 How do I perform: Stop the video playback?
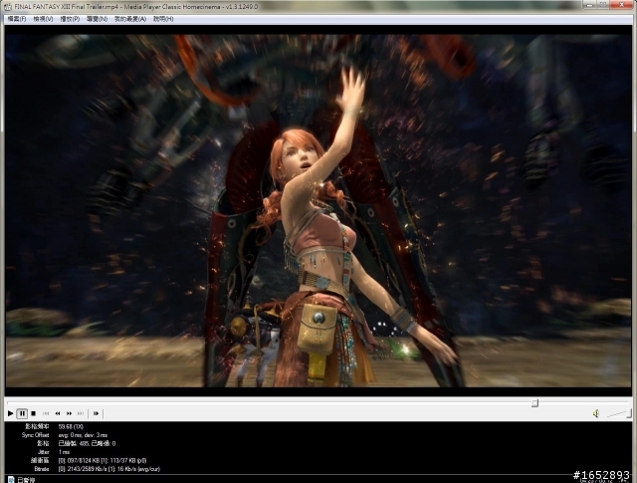[x=34, y=413]
